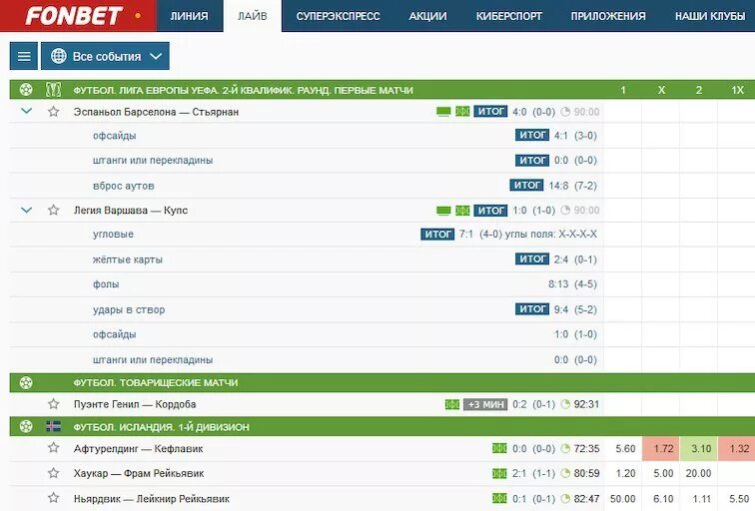Choose 6.10 draw odds for Ньярдвик match

click(663, 498)
